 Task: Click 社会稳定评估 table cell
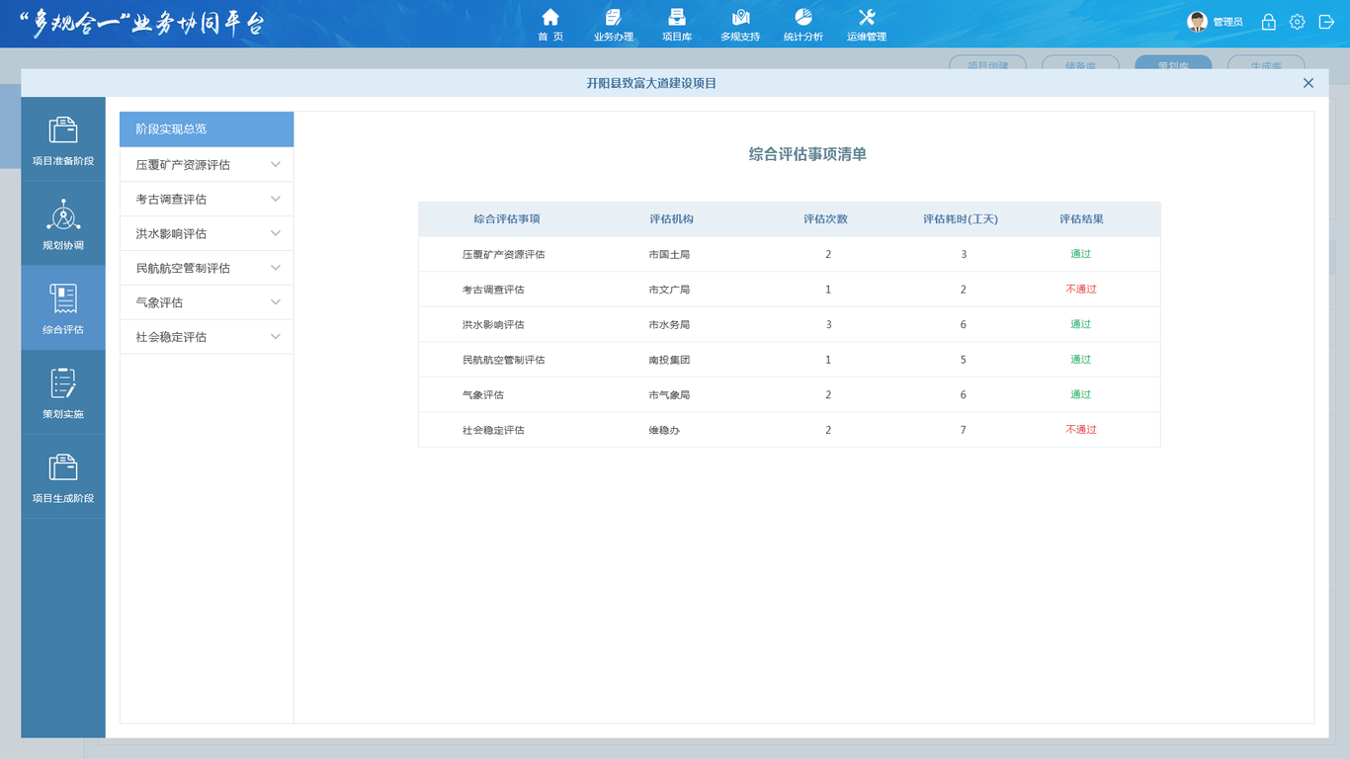(x=493, y=430)
